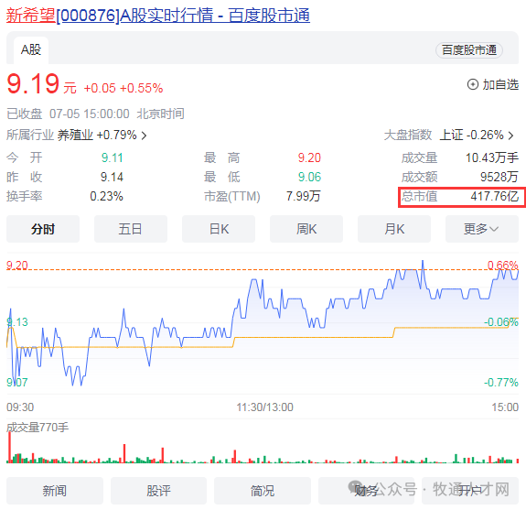Click the chart percentage label -0.77%

[x=501, y=382]
